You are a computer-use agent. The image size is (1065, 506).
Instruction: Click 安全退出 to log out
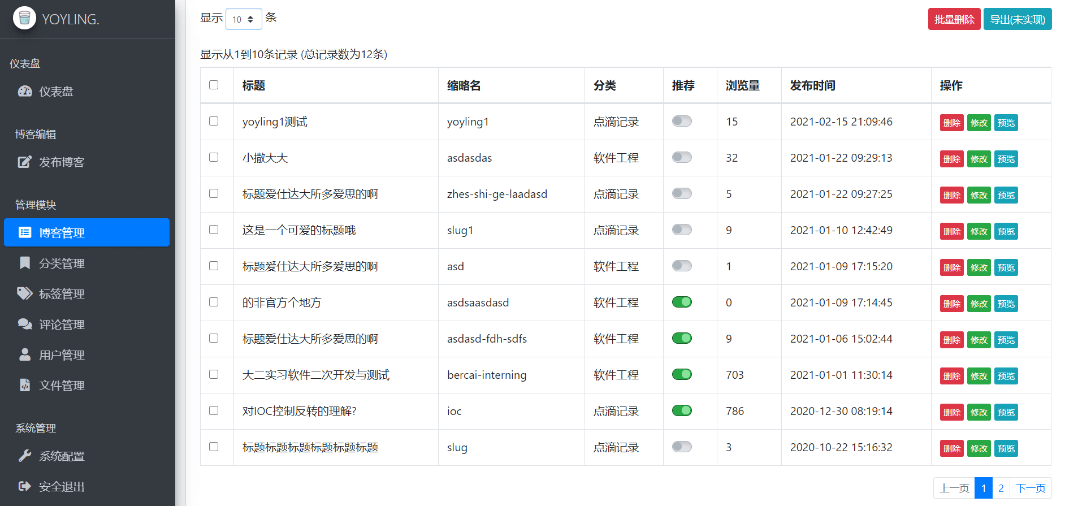86,486
